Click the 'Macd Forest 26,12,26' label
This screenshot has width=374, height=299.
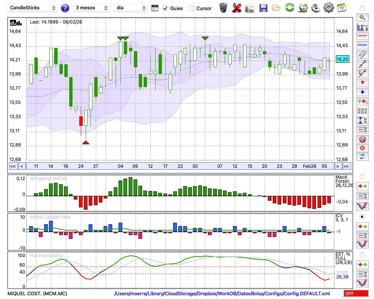click(344, 181)
